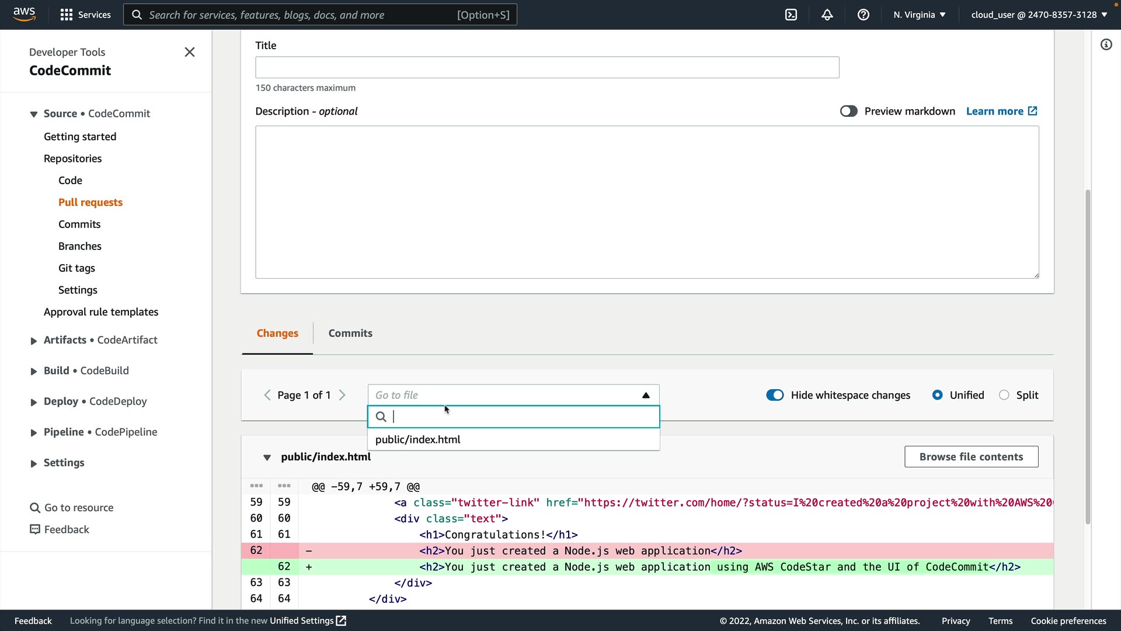Open the info panel icon
This screenshot has height=631, width=1121.
pos(1106,44)
